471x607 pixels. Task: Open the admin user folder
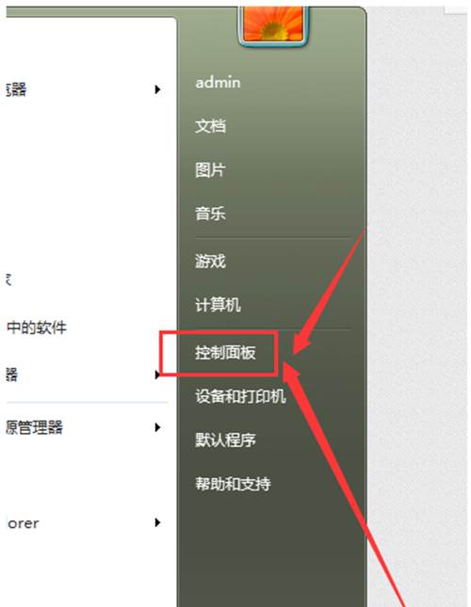click(x=218, y=82)
